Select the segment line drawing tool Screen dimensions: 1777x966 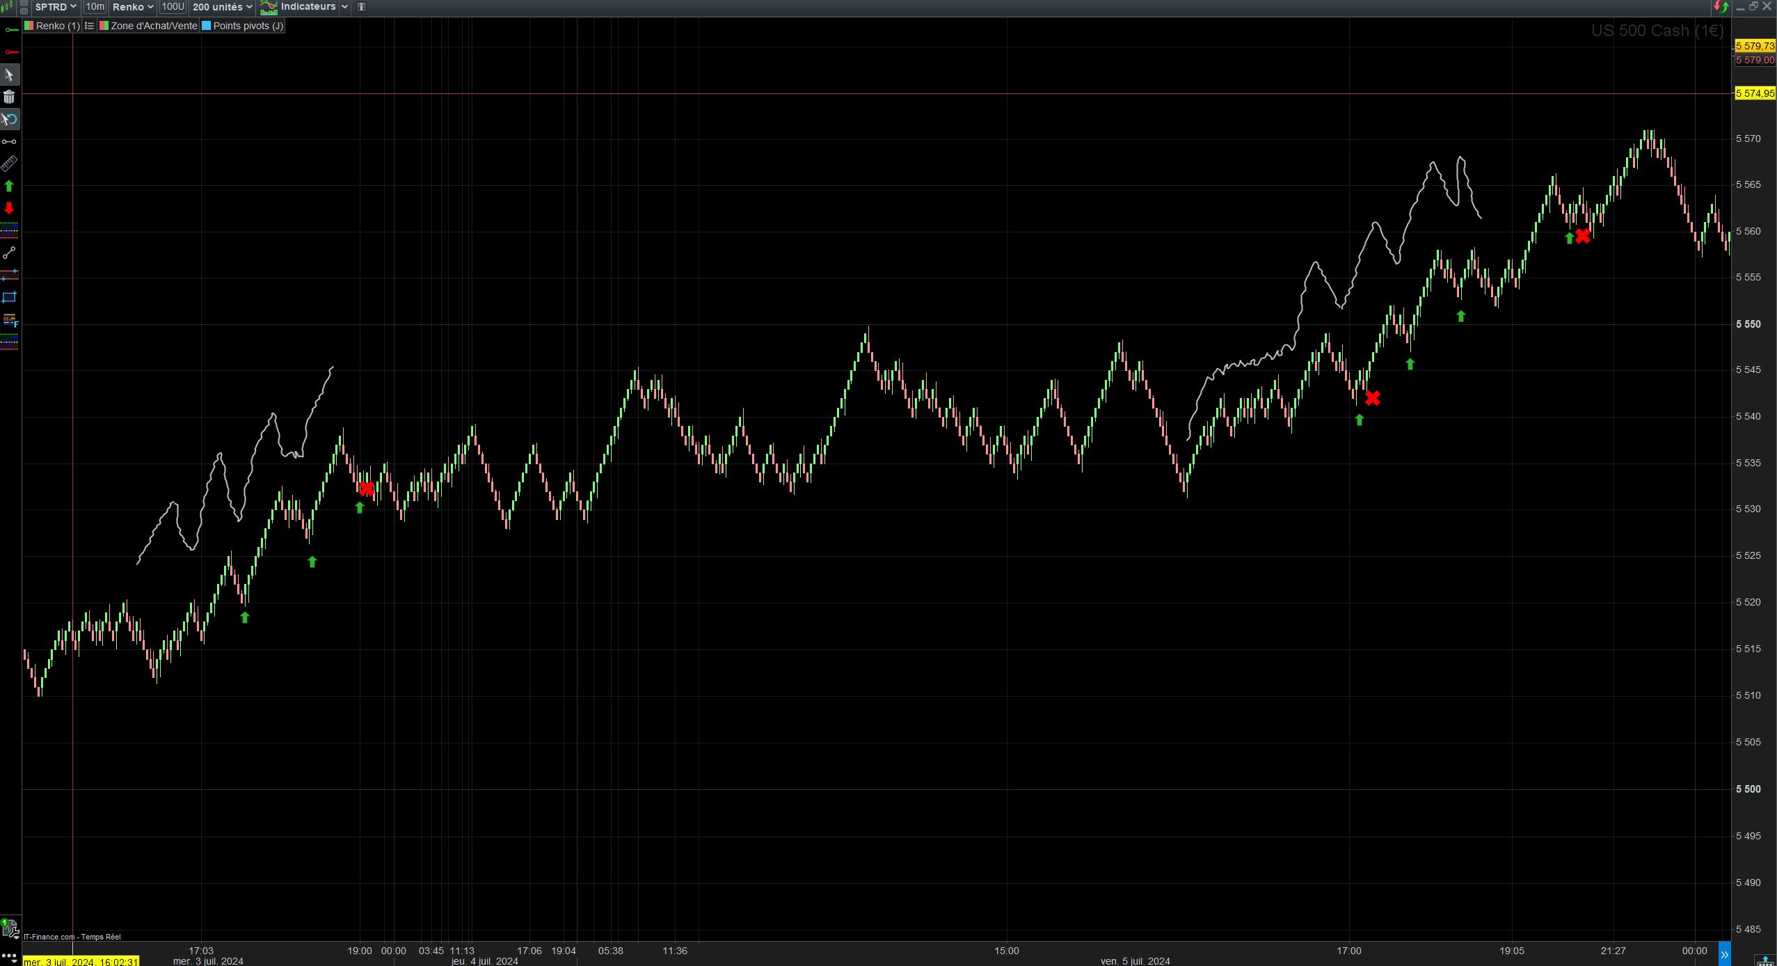pos(9,253)
